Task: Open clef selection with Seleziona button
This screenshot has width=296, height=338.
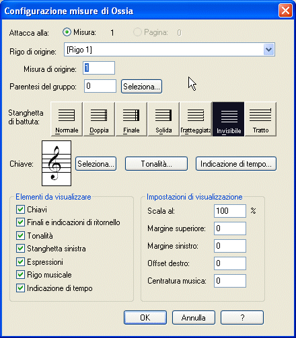Action: pos(96,164)
